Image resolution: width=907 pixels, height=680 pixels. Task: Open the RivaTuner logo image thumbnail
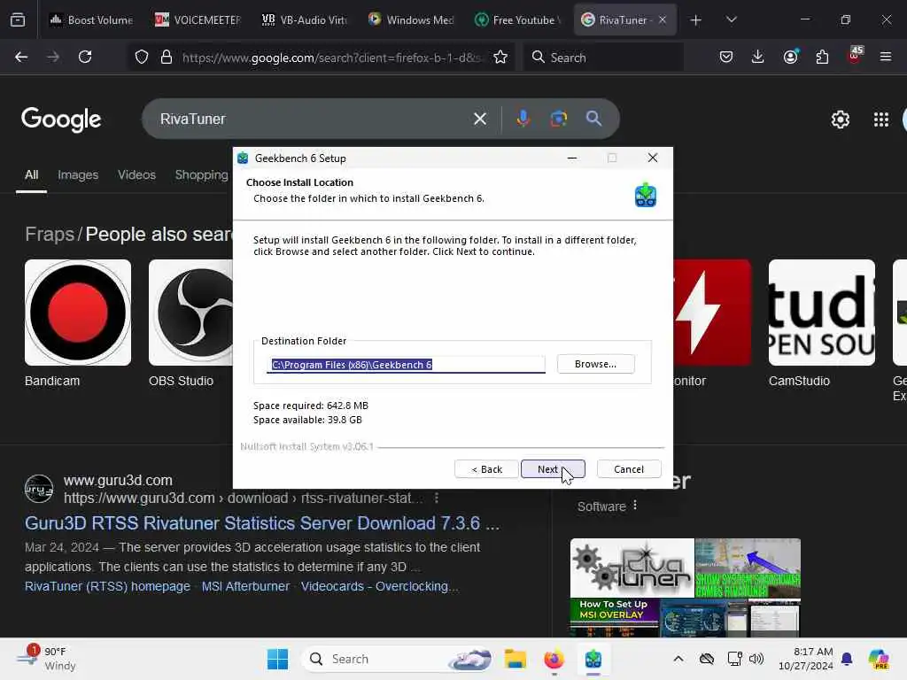632,568
